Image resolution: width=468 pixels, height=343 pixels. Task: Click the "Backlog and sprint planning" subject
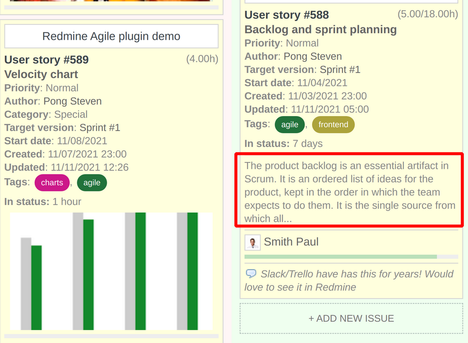[320, 29]
